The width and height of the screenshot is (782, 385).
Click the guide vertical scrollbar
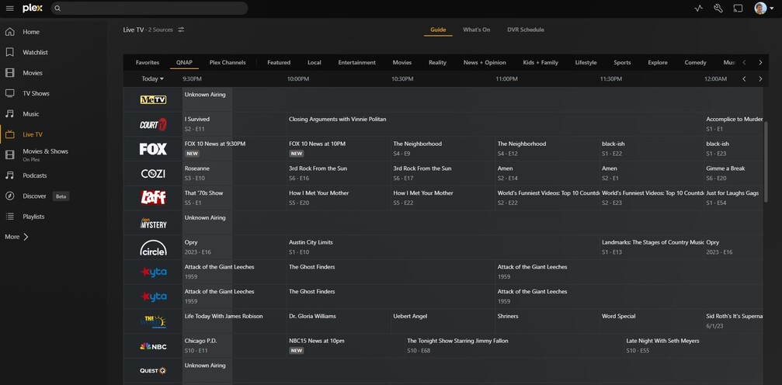pyautogui.click(x=766, y=161)
